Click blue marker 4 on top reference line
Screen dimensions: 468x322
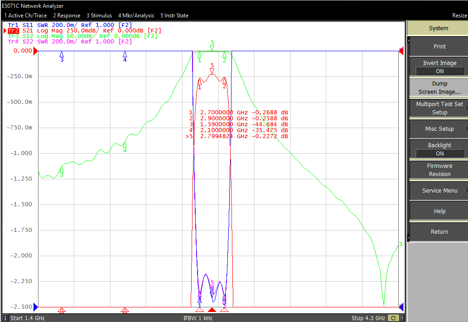click(125, 56)
